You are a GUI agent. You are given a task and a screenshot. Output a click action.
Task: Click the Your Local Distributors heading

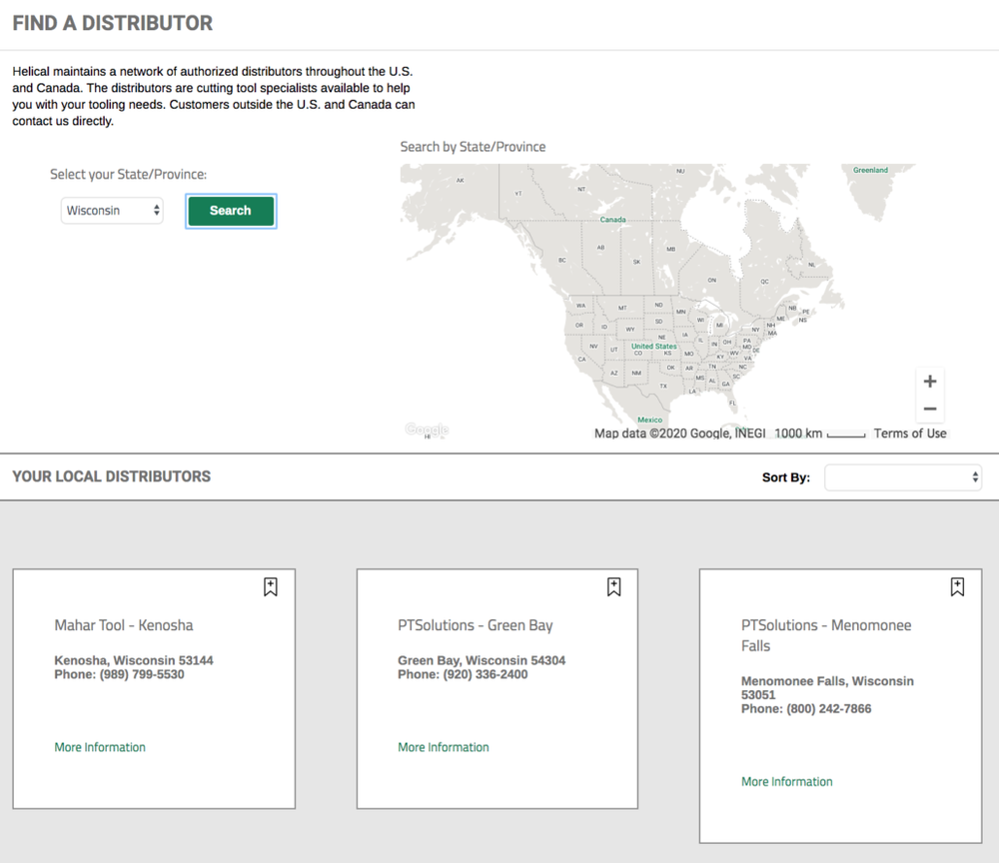click(112, 476)
